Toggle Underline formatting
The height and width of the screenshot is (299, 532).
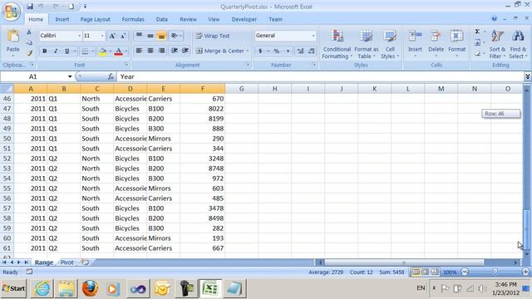66,51
